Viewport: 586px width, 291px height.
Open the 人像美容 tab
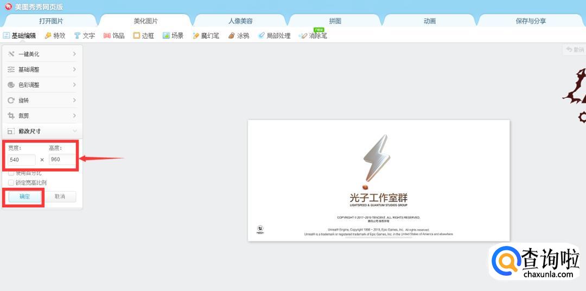tap(240, 21)
